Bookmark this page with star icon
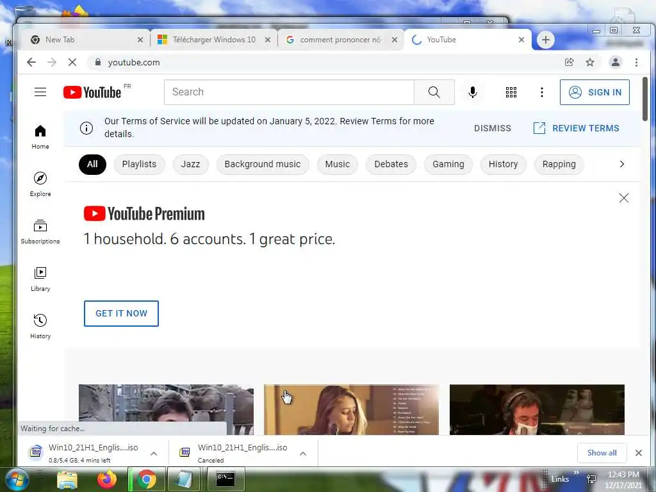Image resolution: width=656 pixels, height=492 pixels. tap(590, 62)
